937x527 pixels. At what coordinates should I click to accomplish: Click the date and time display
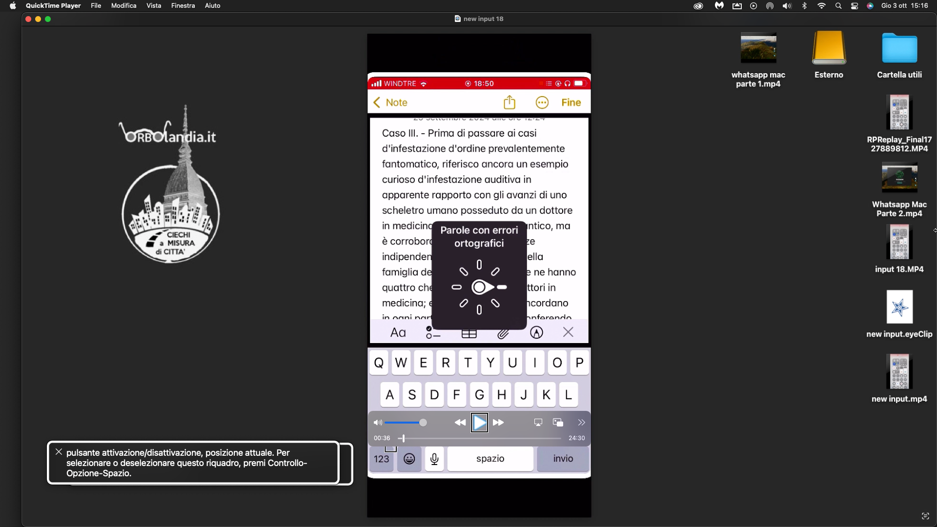click(904, 6)
